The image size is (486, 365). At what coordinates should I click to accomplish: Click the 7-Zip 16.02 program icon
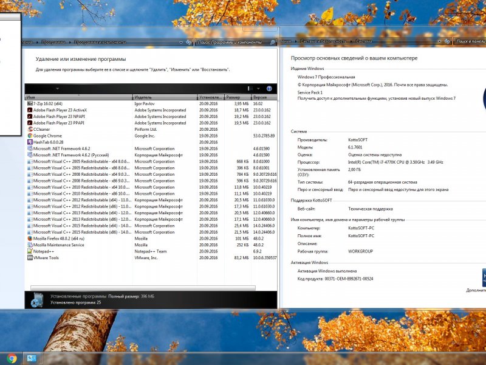click(x=30, y=103)
